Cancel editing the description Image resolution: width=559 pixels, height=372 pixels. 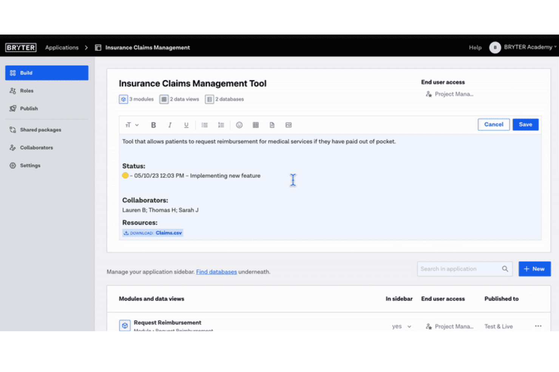point(494,124)
